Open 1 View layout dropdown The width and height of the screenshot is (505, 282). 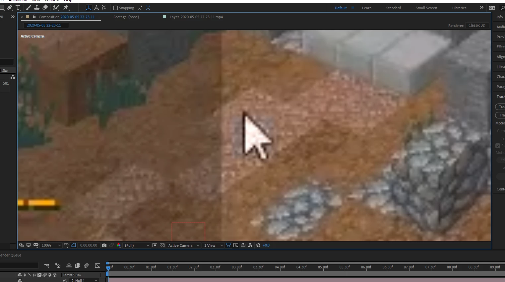point(213,246)
